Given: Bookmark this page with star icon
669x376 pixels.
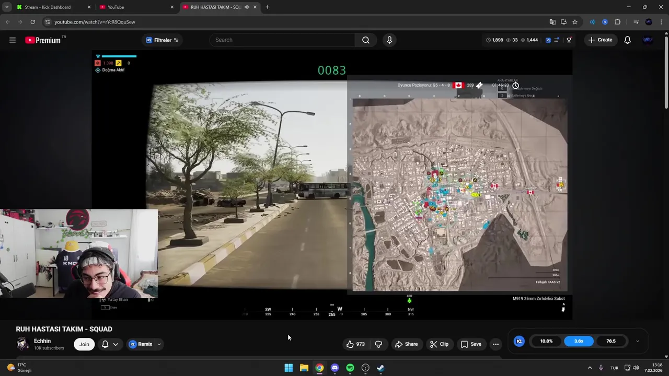Looking at the screenshot, I should coord(575,22).
